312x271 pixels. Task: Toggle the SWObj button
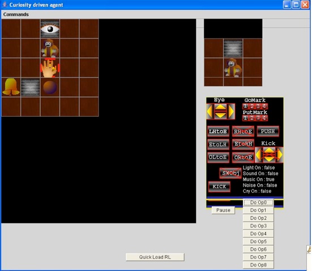(x=230, y=173)
